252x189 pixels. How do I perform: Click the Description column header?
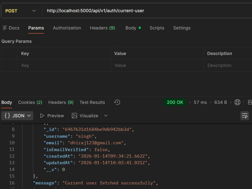[x=219, y=53]
